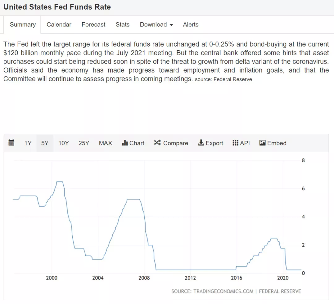Click the API grid icon
The width and height of the screenshot is (334, 304).
point(236,143)
